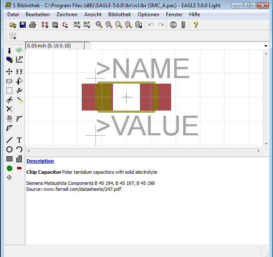273x257 pixels.
Task: Open the Device editor icon
Action: 45,25
